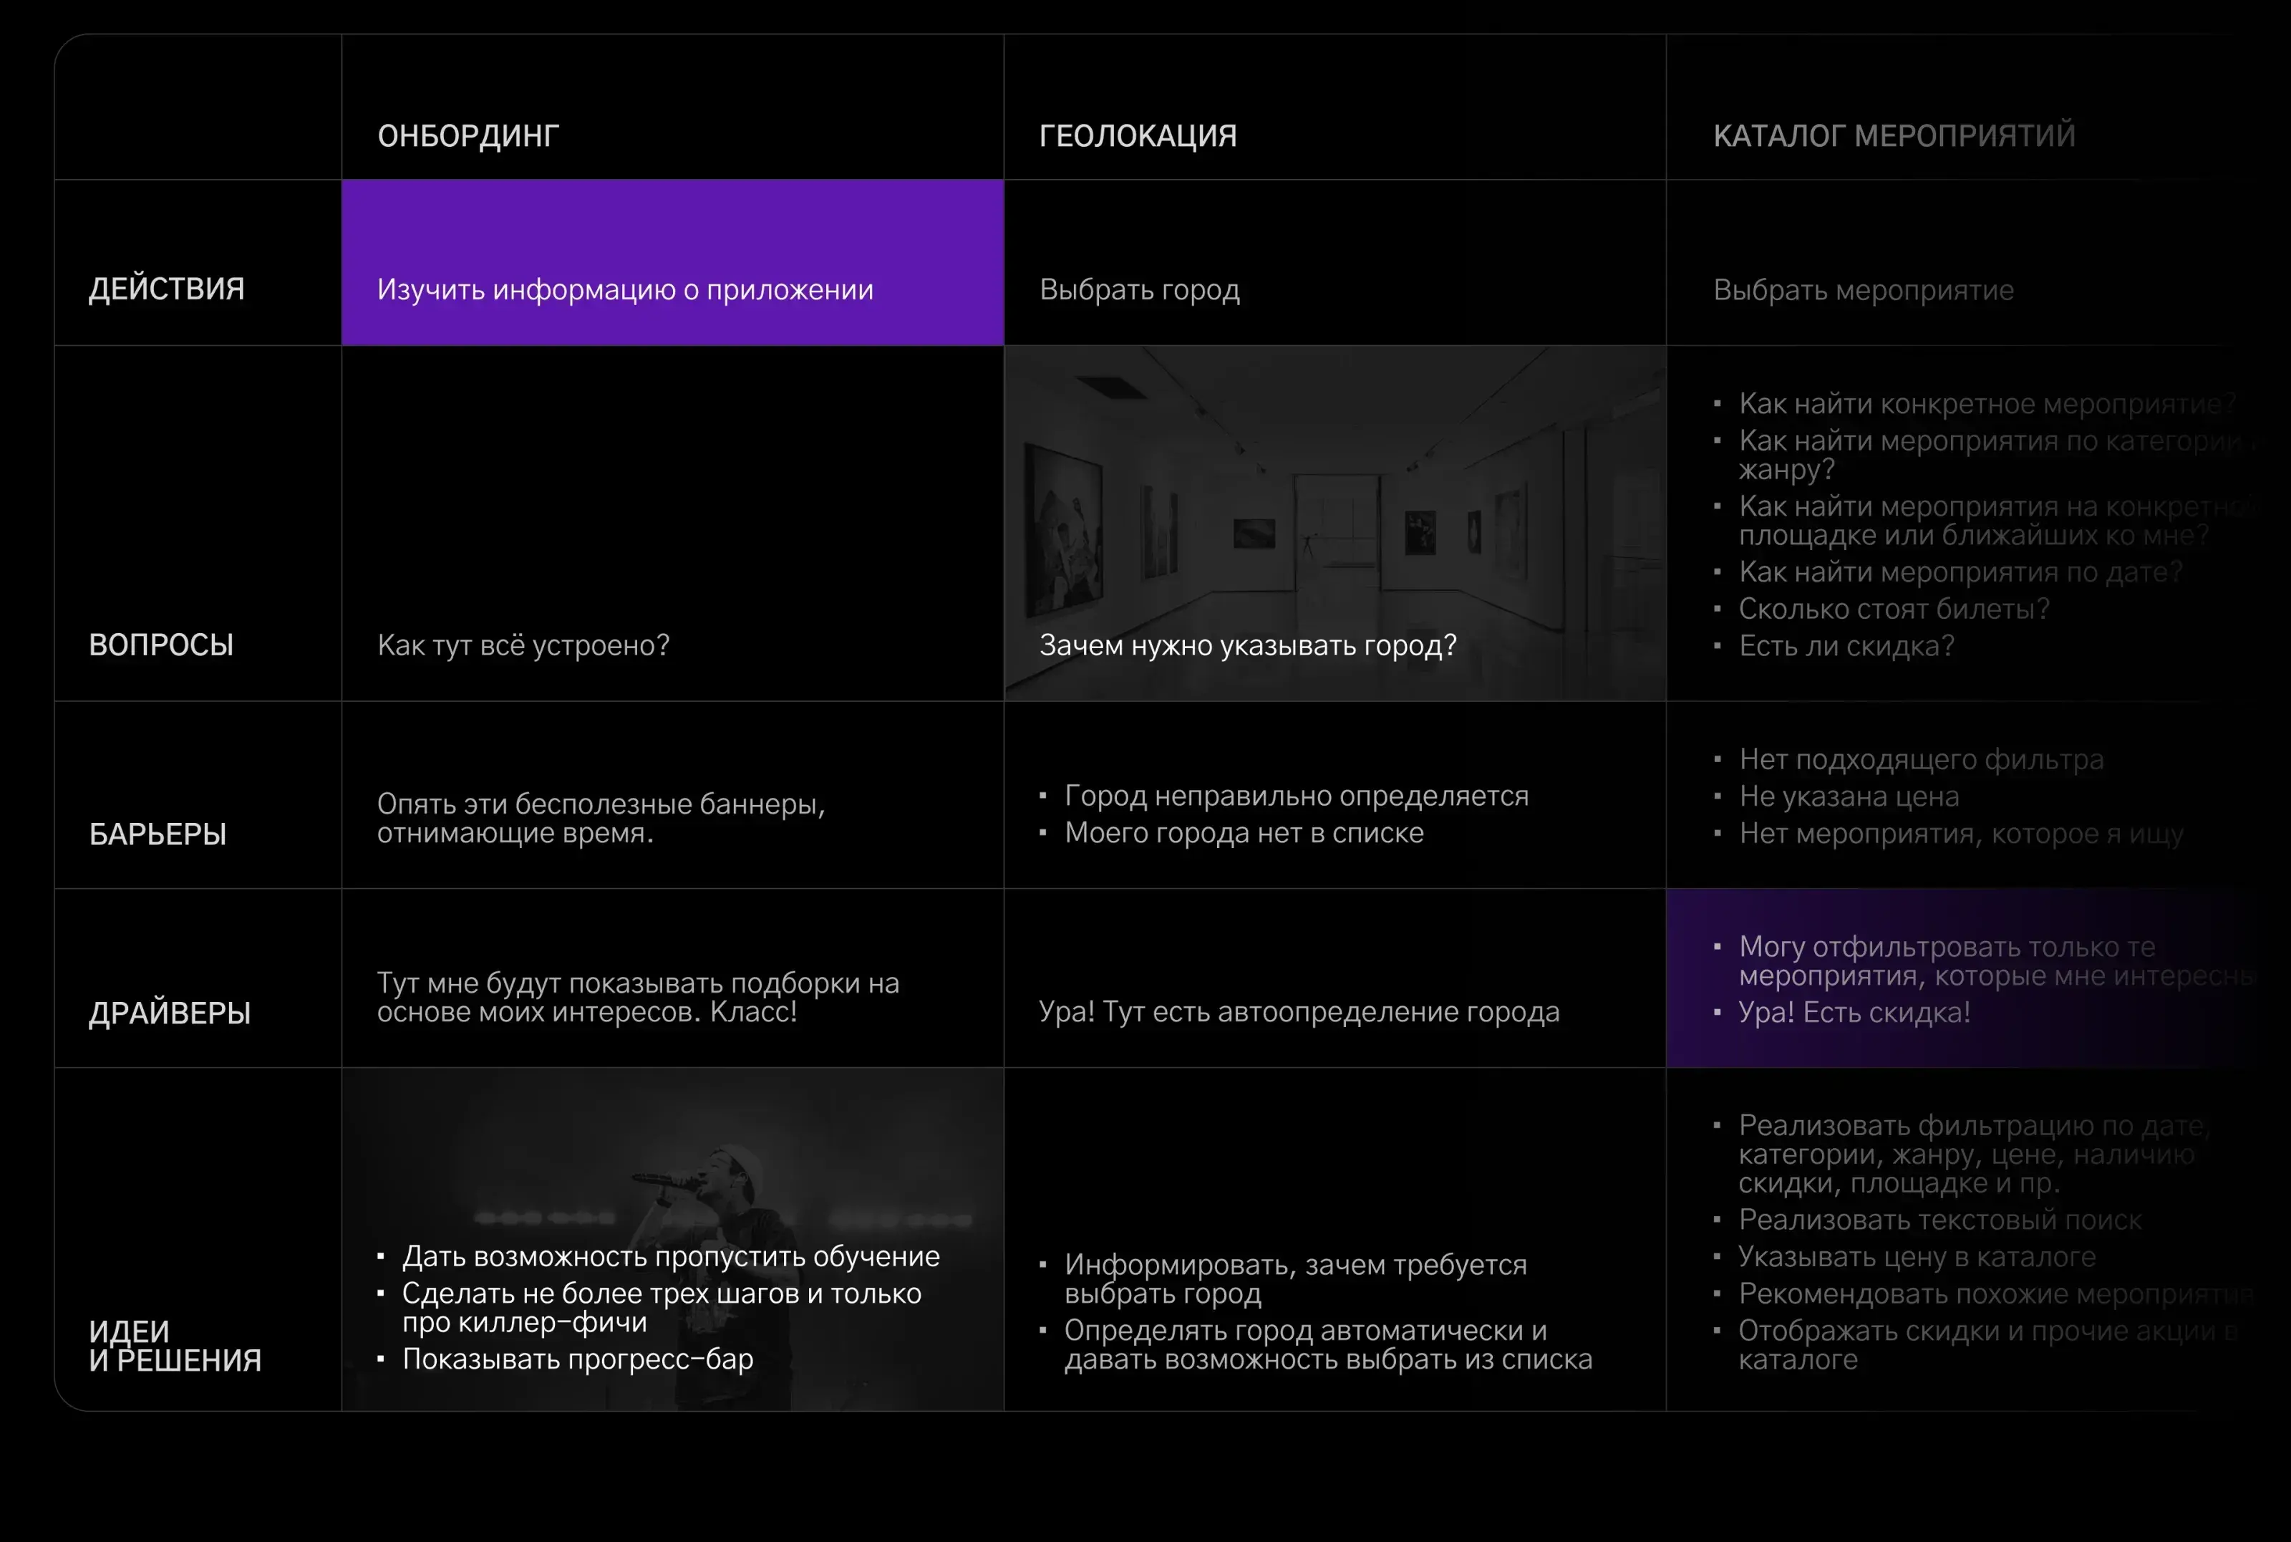Click 'Как тут всё устроено?' question
Viewport: 2291px width, 1542px height.
(x=523, y=645)
